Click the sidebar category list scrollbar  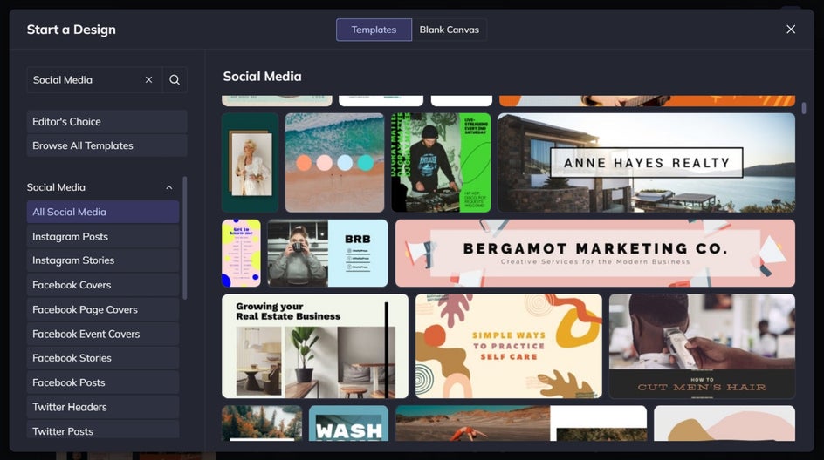184,238
